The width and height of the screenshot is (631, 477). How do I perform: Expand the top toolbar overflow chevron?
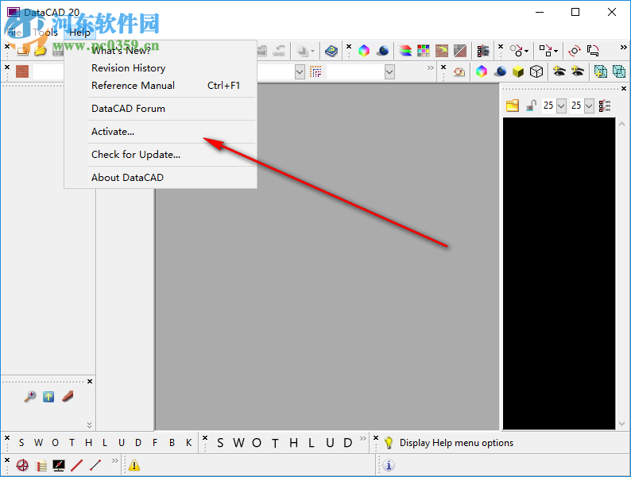pos(623,48)
